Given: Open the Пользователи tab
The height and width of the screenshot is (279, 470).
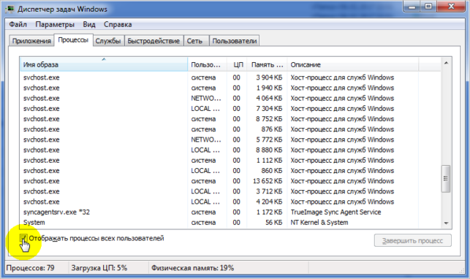Looking at the screenshot, I should tap(235, 41).
